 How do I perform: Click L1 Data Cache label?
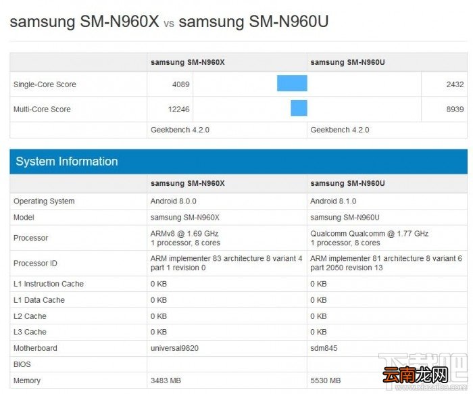[x=39, y=300]
